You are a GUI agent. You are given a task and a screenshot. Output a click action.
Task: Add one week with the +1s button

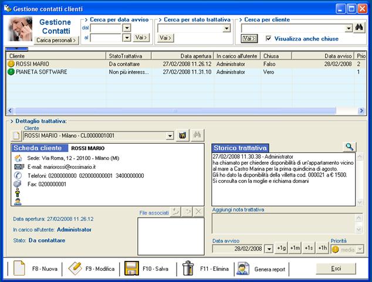(309, 248)
